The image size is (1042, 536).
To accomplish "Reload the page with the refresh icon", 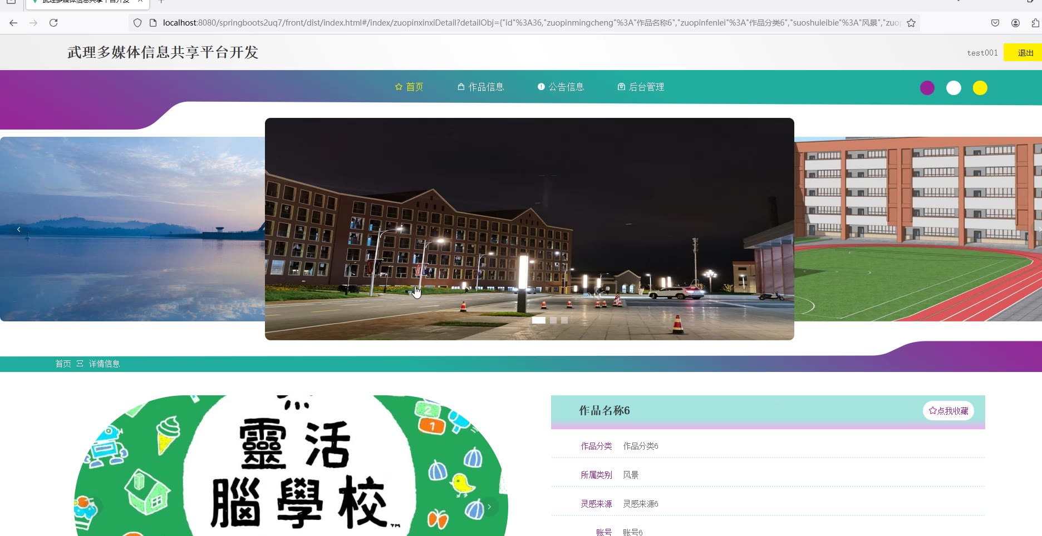I will [53, 23].
